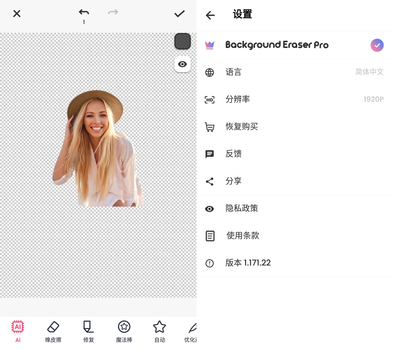The height and width of the screenshot is (349, 393).
Task: Click the shopping cart icon
Action: [210, 127]
